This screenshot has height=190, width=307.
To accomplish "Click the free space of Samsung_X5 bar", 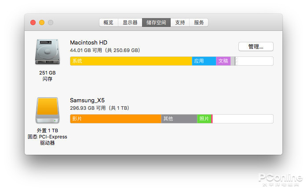I will 242,119.
